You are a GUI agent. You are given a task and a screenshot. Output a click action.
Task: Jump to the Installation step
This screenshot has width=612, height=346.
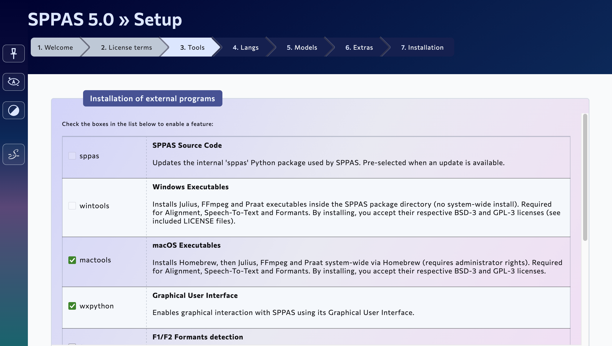tap(422, 47)
